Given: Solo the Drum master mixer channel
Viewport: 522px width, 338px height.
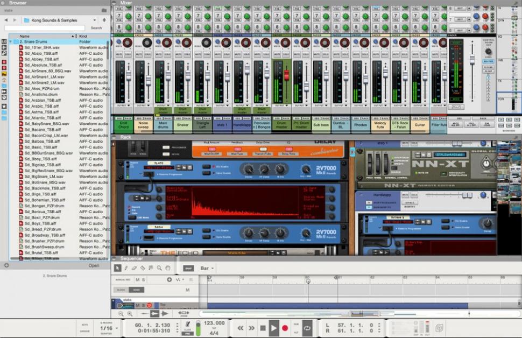Looking at the screenshot, I should [x=285, y=54].
